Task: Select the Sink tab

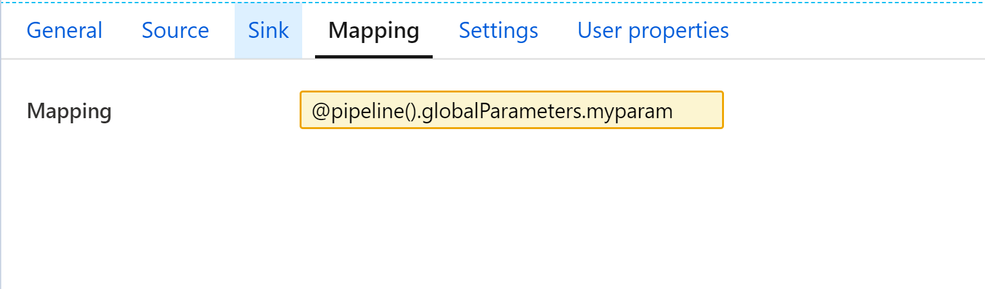Action: click(268, 31)
